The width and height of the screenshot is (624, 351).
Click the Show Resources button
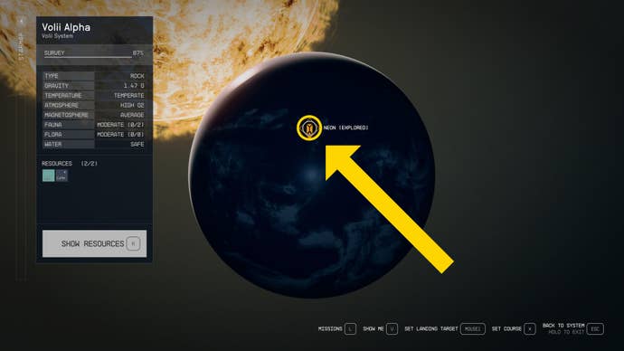coord(94,243)
